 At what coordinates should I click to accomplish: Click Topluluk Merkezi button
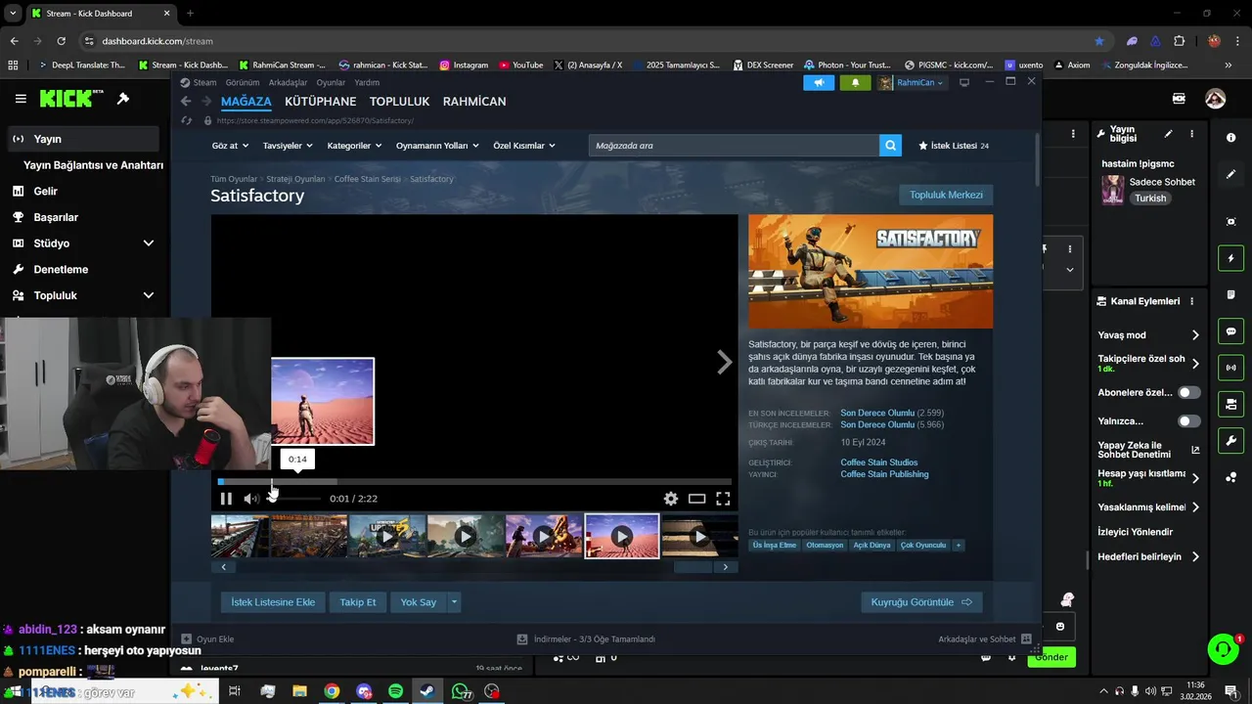coord(946,195)
